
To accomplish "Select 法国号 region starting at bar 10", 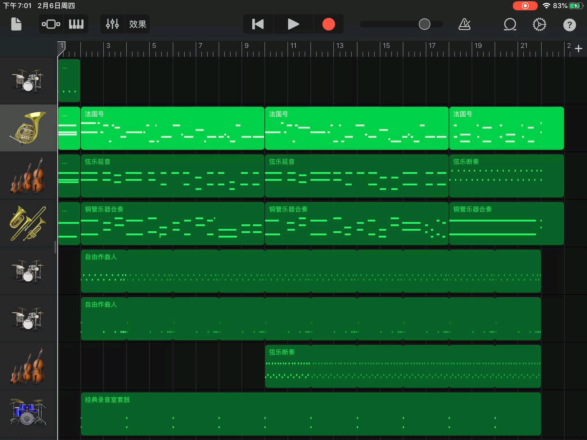I will point(357,128).
